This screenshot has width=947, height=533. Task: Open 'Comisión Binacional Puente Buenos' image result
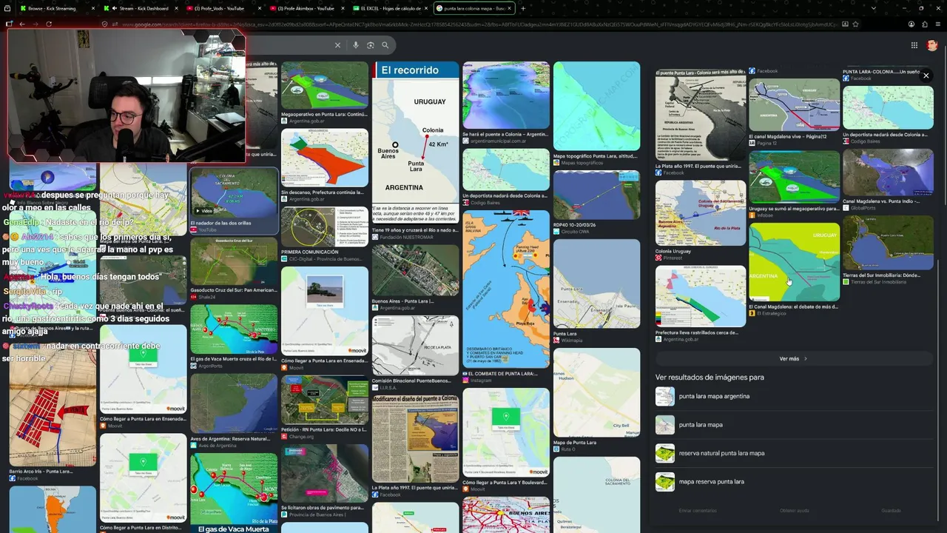[415, 346]
